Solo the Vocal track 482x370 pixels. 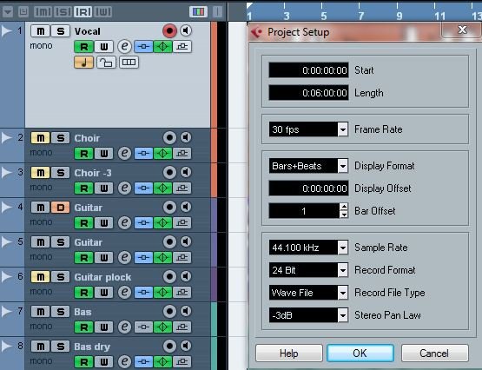(61, 31)
